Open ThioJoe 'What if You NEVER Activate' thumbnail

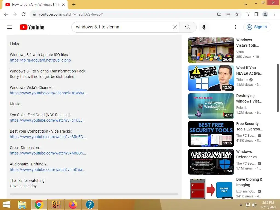tap(211, 78)
